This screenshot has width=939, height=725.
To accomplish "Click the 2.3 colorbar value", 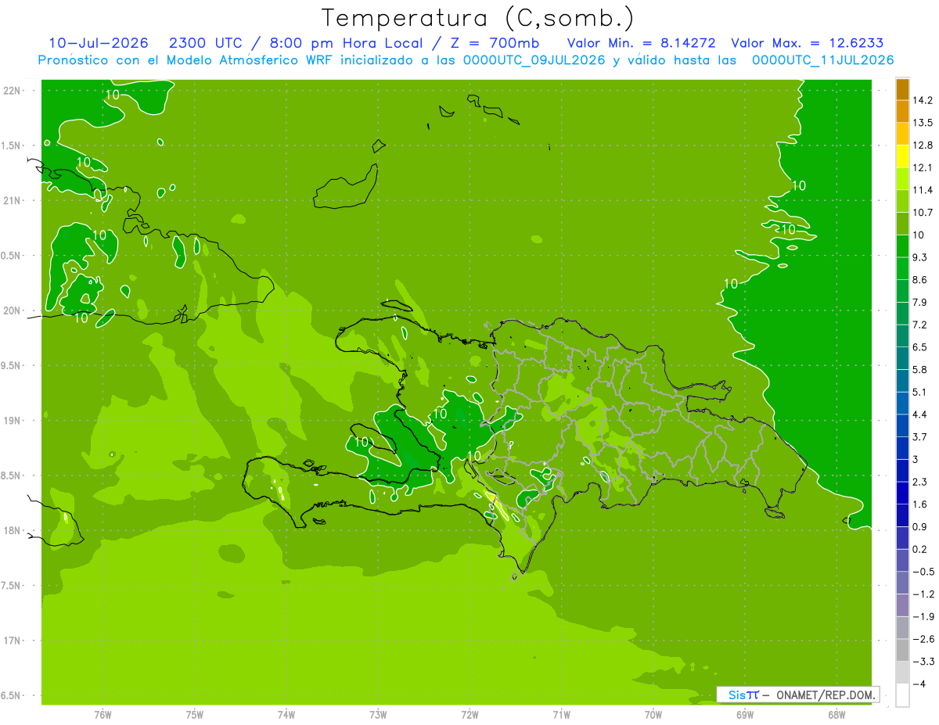I will pyautogui.click(x=920, y=482).
